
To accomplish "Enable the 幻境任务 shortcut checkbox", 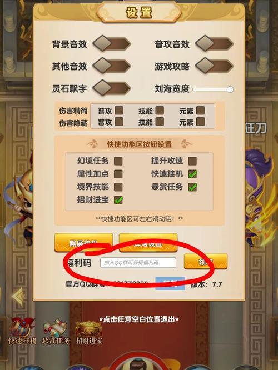I will tap(118, 161).
